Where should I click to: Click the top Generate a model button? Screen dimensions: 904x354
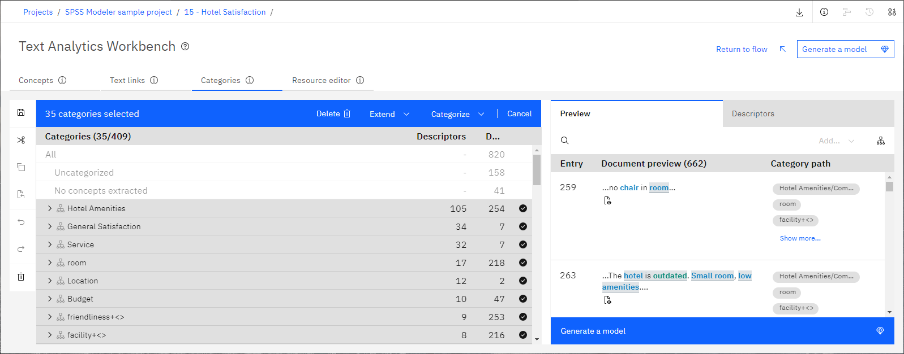(x=845, y=49)
